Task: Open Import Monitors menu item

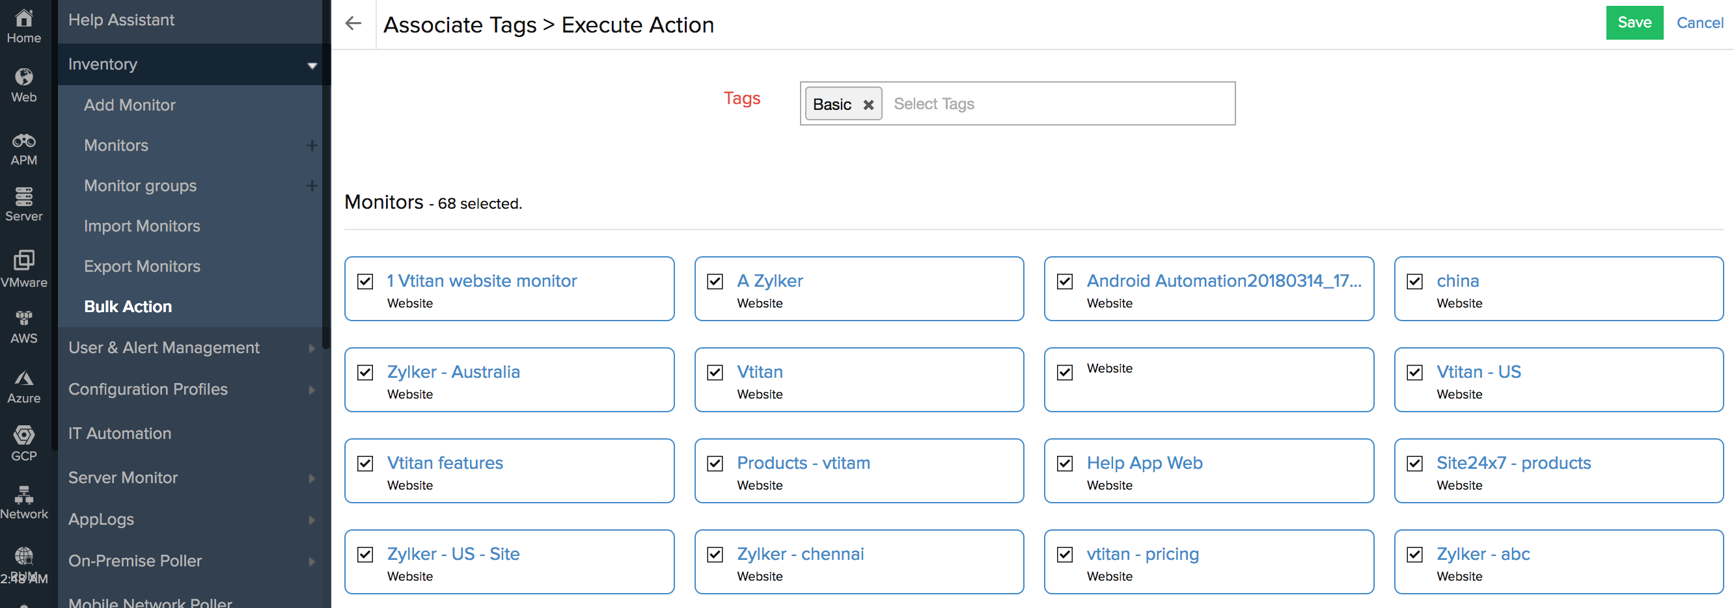Action: (142, 226)
